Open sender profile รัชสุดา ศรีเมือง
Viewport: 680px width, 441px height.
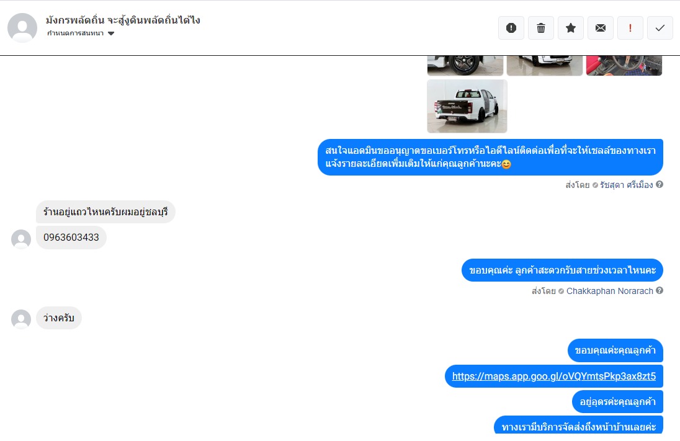(626, 185)
